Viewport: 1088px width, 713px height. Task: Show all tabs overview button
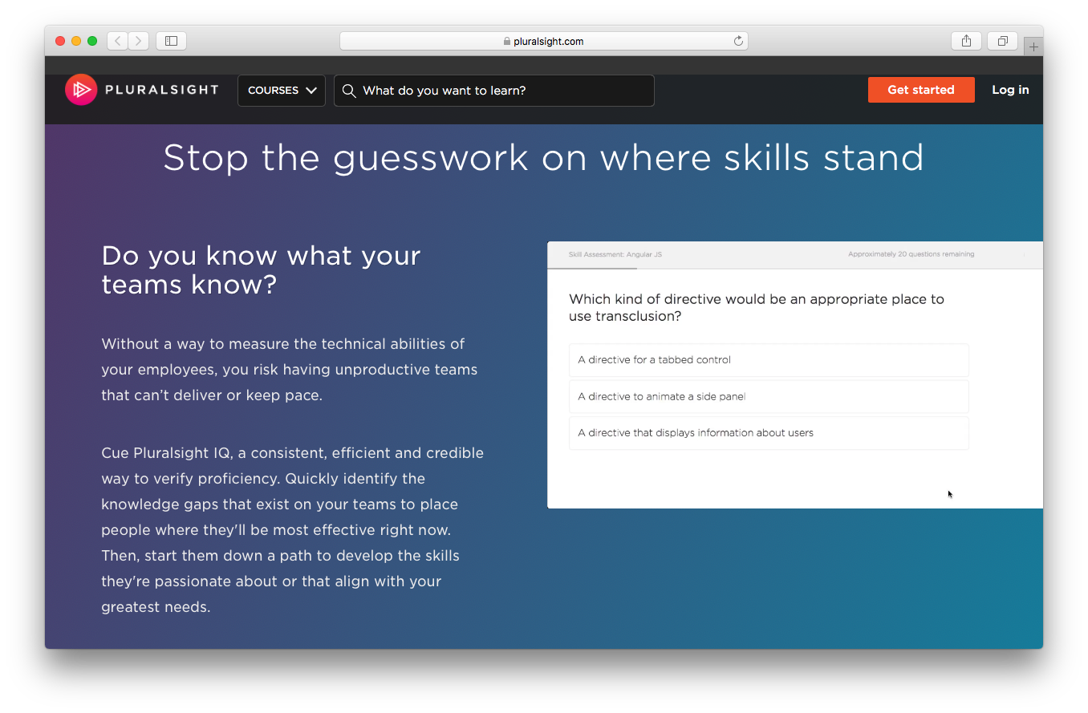(x=1002, y=41)
